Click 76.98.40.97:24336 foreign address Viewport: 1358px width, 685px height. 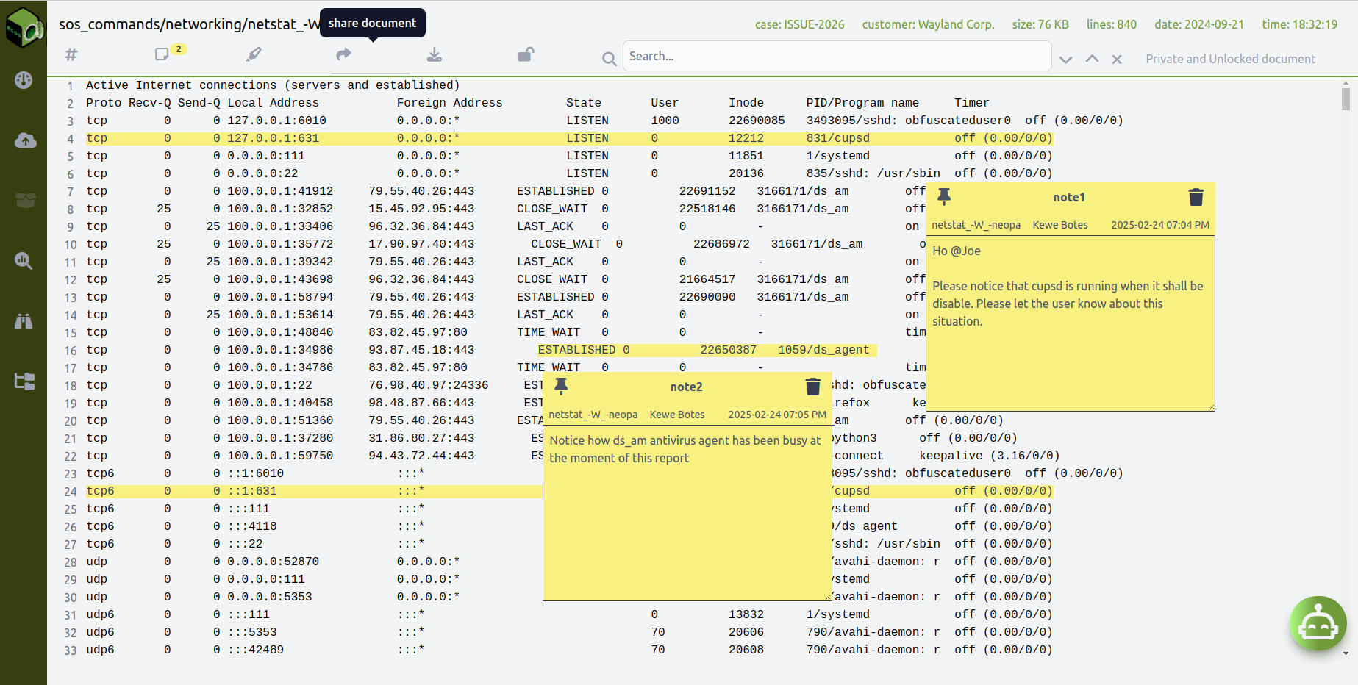click(x=429, y=385)
